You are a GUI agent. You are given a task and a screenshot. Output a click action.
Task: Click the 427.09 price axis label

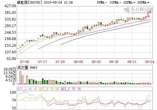tap(10, 6)
